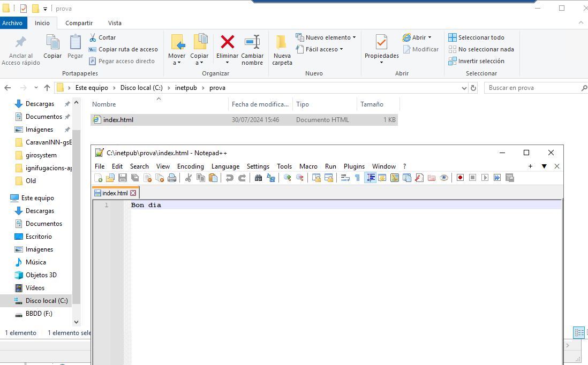Expand the Mover a dropdown arrow
588x365 pixels.
tap(178, 63)
